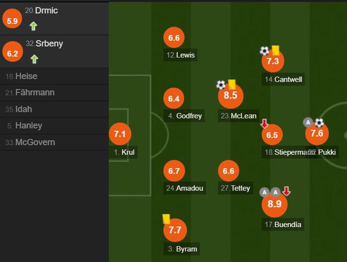Click Cantwell's goal ball icon
The width and height of the screenshot is (347, 262).
pyautogui.click(x=264, y=51)
